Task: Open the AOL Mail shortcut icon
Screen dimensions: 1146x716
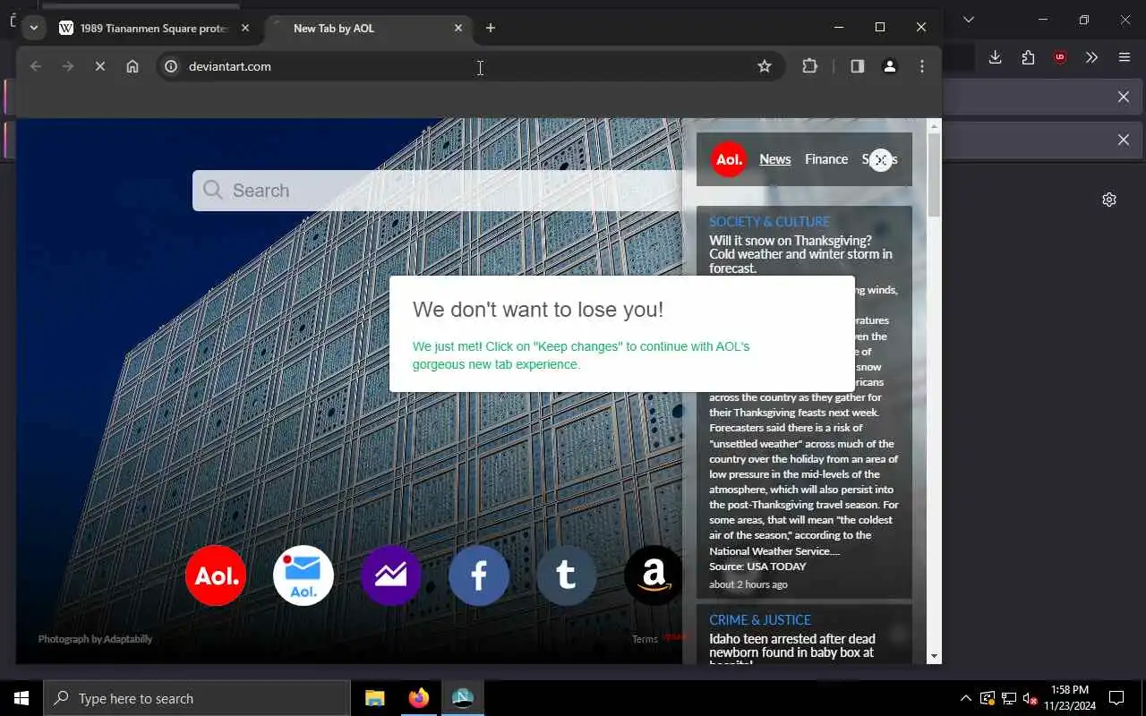Action: [x=304, y=575]
